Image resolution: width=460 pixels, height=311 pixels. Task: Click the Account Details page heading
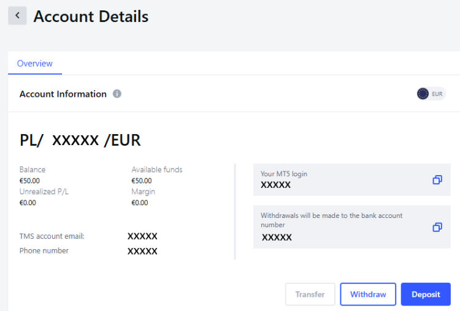pyautogui.click(x=91, y=17)
